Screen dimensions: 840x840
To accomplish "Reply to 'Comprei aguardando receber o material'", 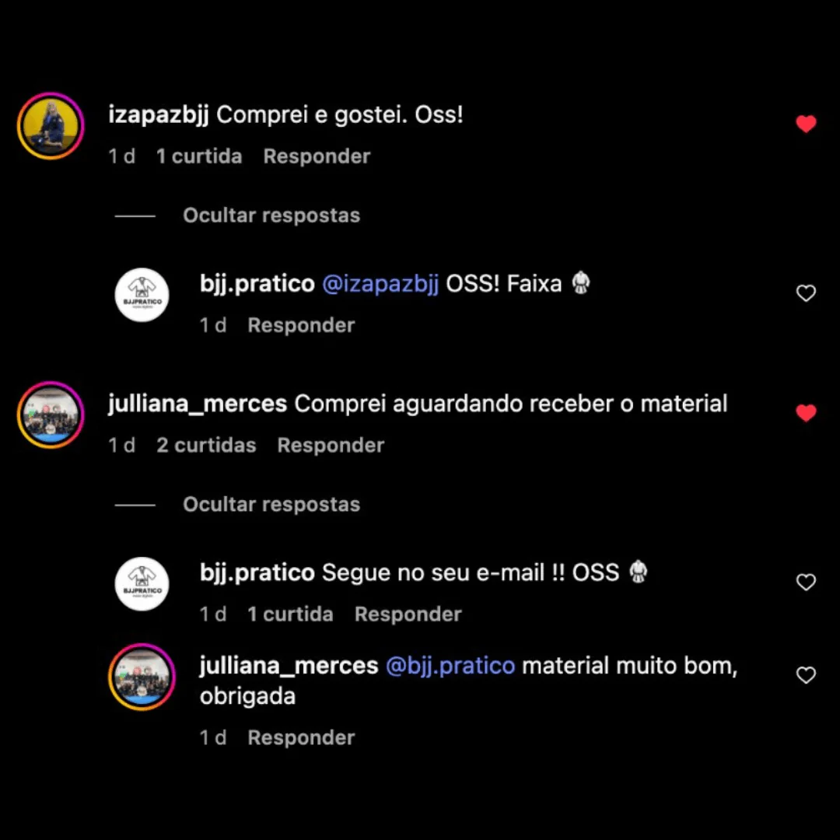I will tap(331, 445).
